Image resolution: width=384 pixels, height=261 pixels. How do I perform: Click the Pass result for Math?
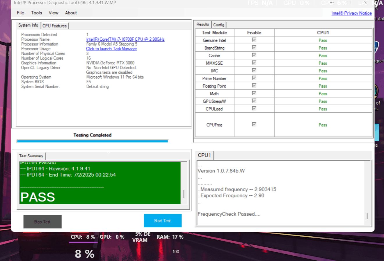click(323, 94)
